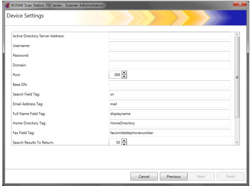Image resolution: width=250 pixels, height=186 pixels.
Task: Click the Finish button
Action: click(x=230, y=176)
